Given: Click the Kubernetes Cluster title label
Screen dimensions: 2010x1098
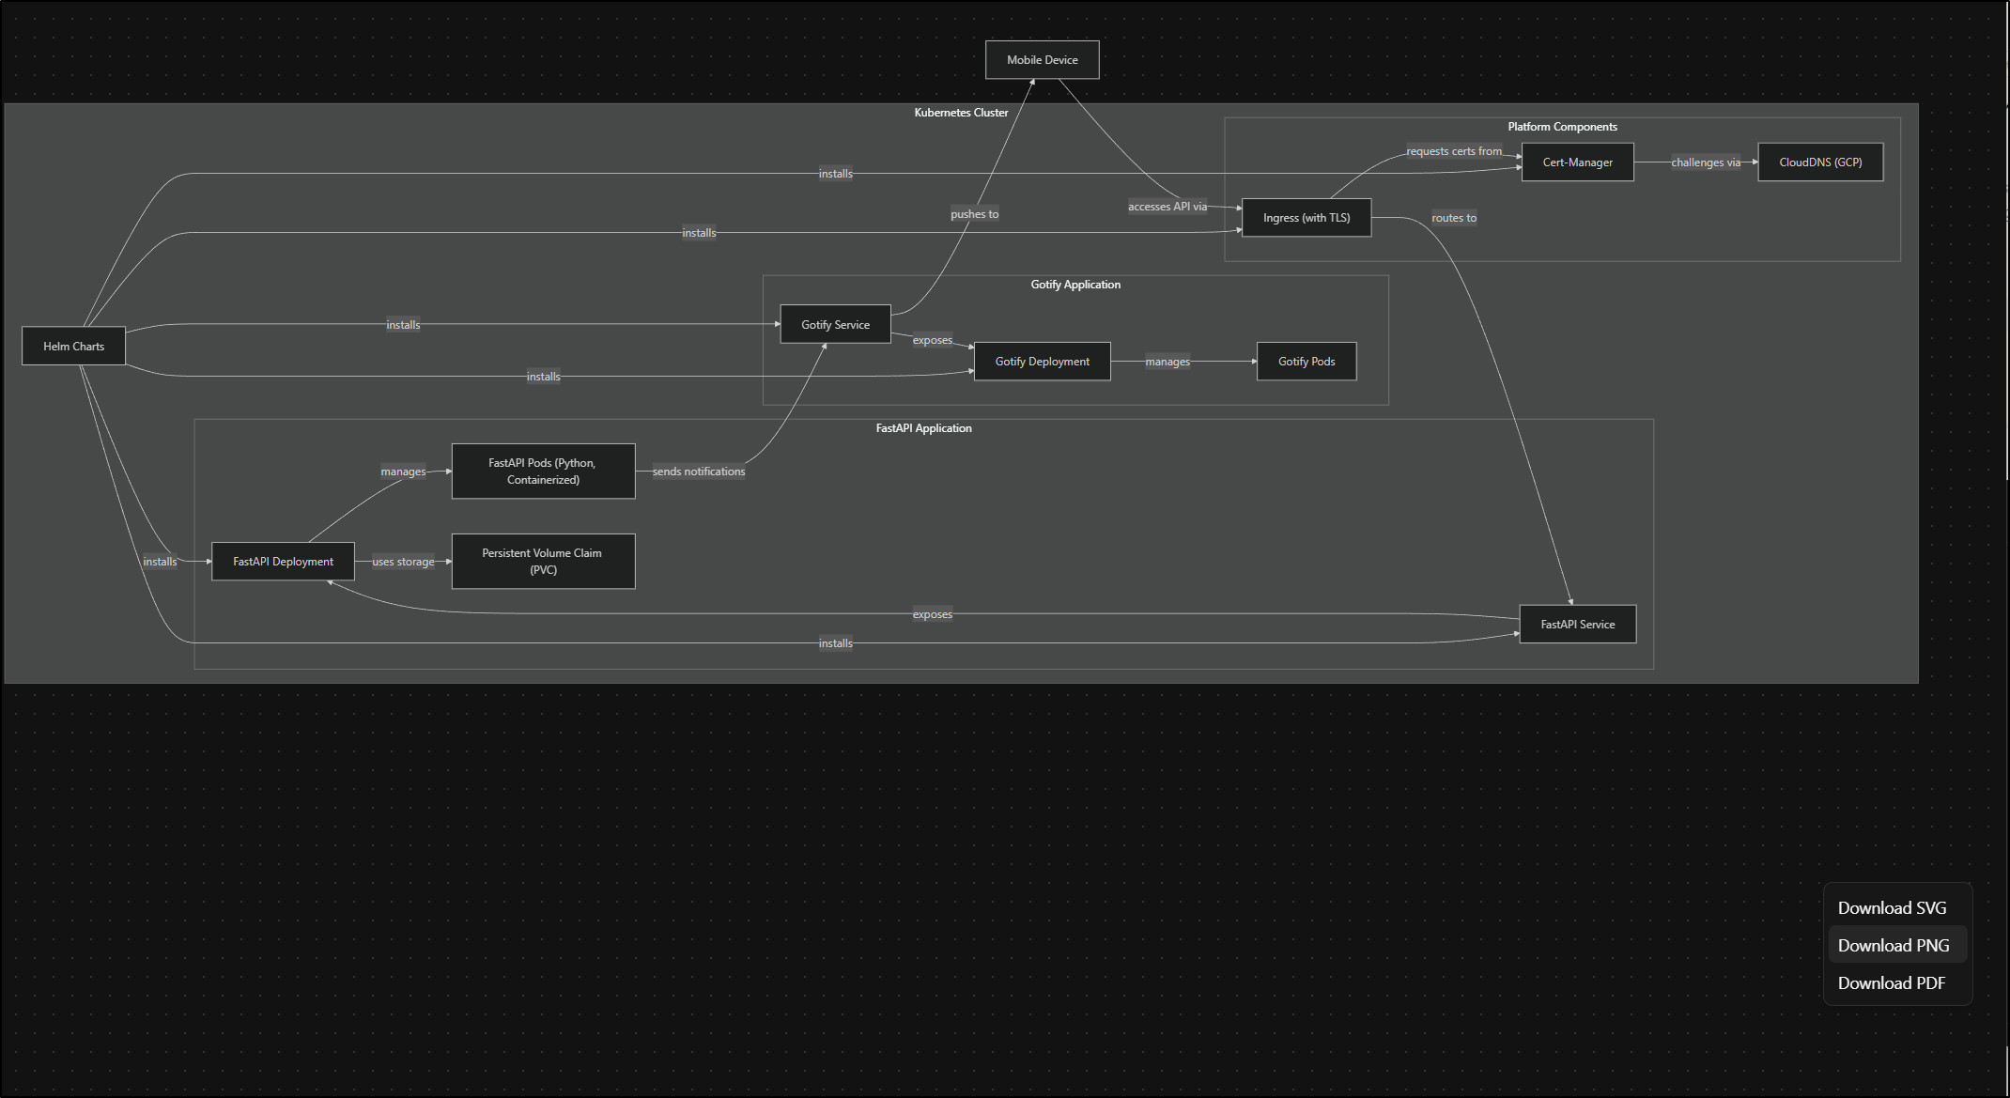Looking at the screenshot, I should click(961, 113).
